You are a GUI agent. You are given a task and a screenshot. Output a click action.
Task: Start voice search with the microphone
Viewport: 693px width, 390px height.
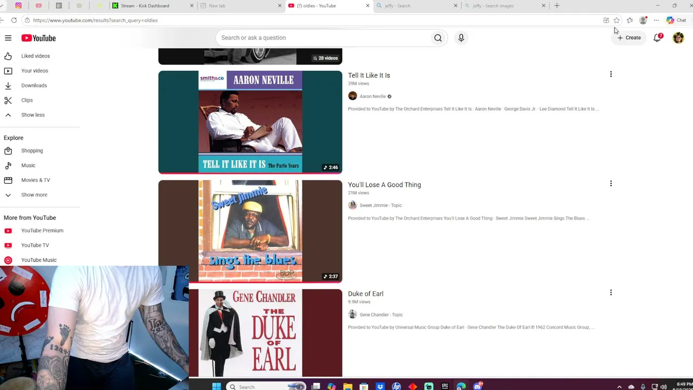point(461,38)
